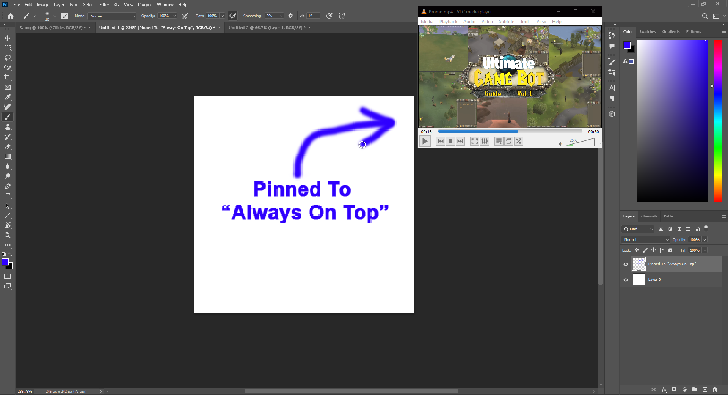Open the History panel icon
This screenshot has height=395, width=728.
(x=612, y=35)
